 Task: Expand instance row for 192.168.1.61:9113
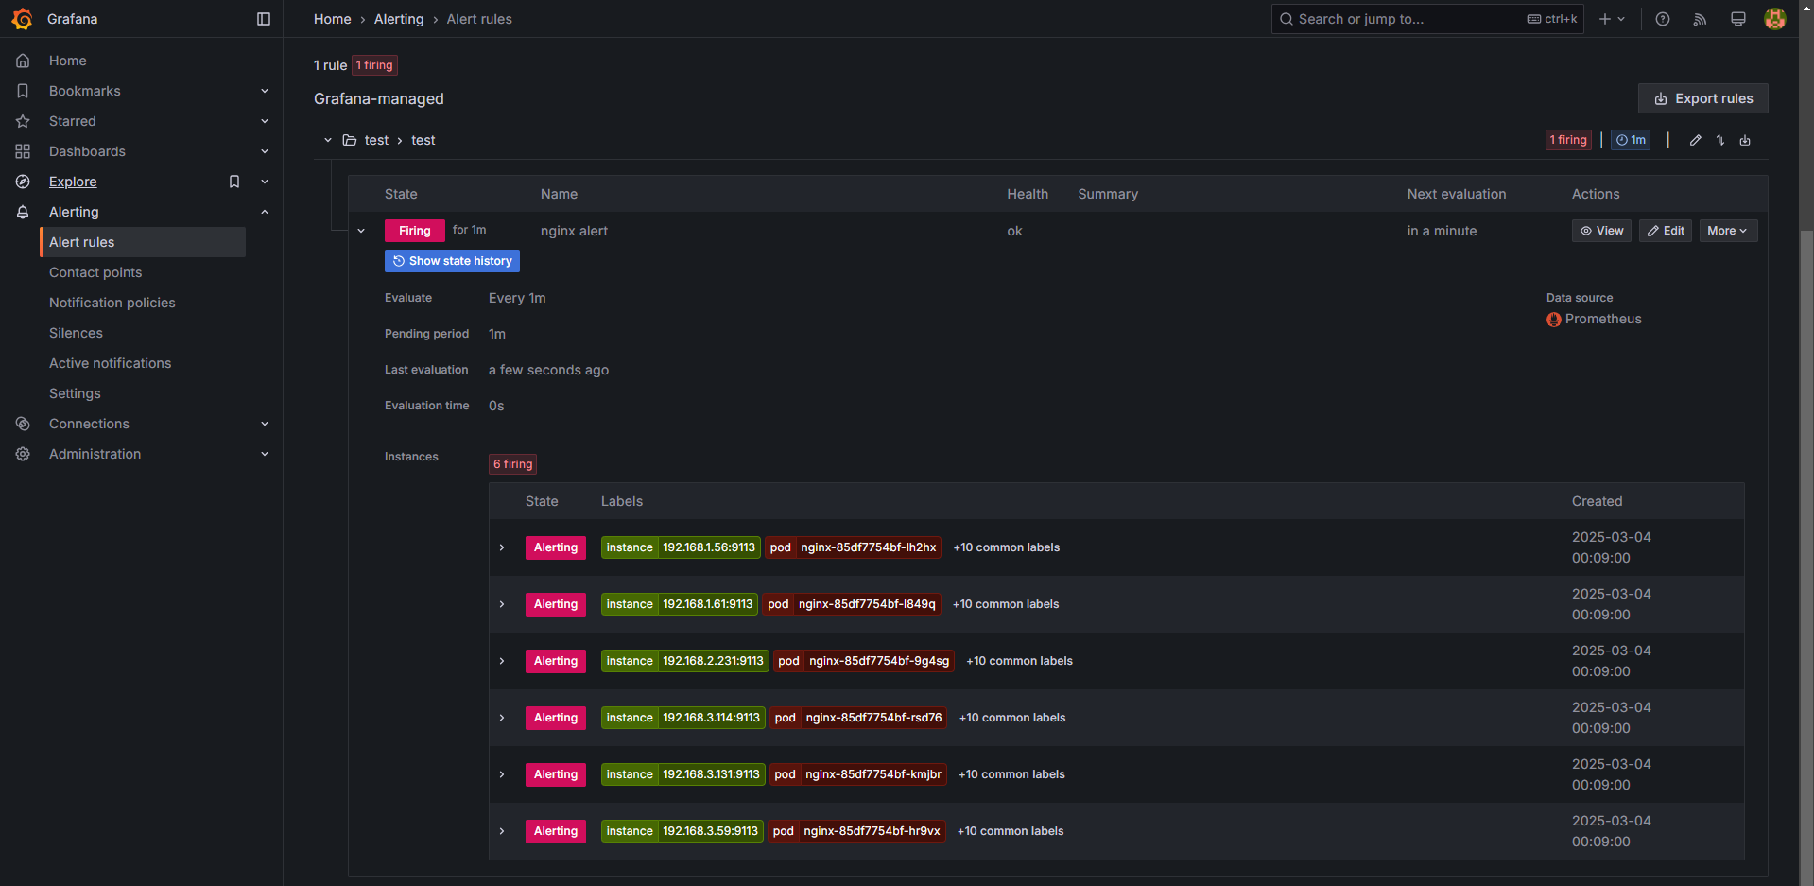[x=502, y=604]
